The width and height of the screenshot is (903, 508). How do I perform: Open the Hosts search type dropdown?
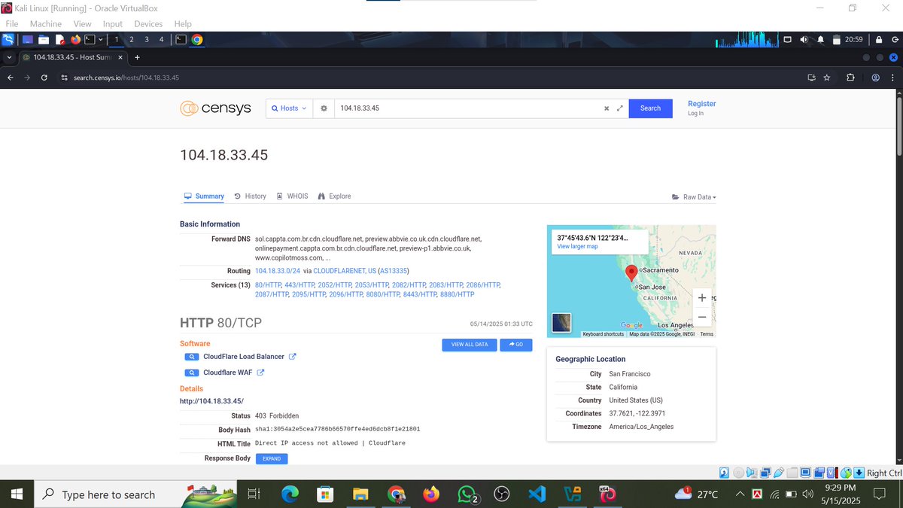tap(288, 108)
